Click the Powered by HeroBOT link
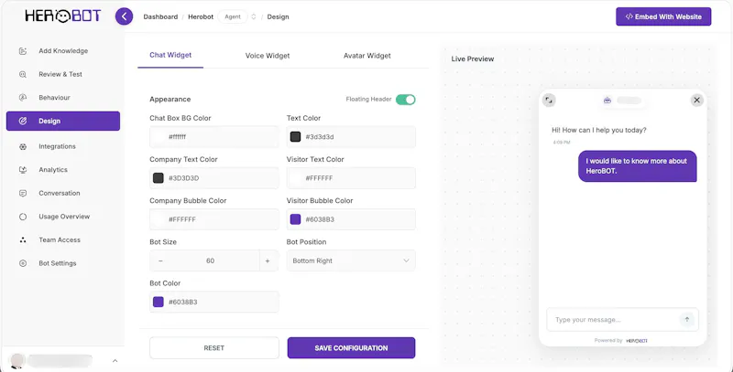This screenshot has width=733, height=372. [x=621, y=341]
